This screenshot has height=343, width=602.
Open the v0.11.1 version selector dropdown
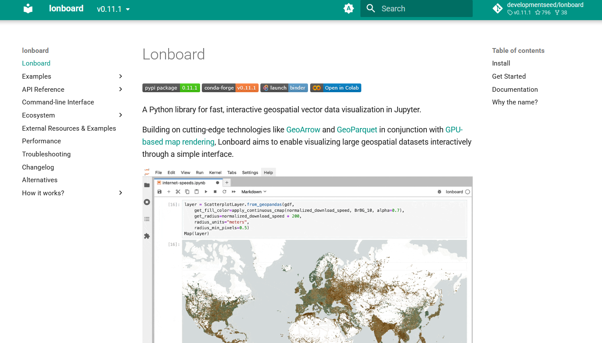113,9
